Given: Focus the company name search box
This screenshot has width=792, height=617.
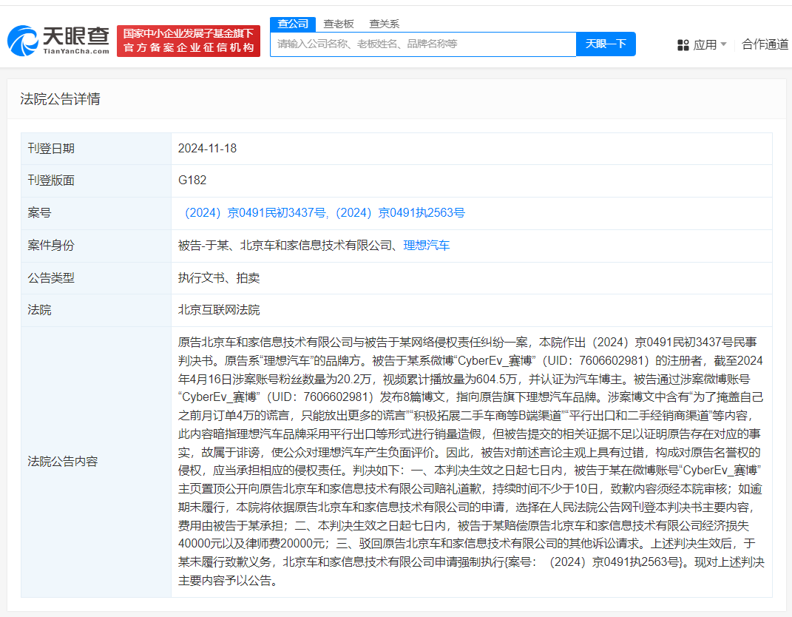Looking at the screenshot, I should tap(422, 44).
